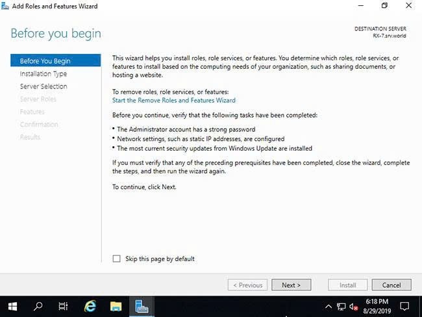Click the Before you begin heading
422x317 pixels.
(x=56, y=34)
